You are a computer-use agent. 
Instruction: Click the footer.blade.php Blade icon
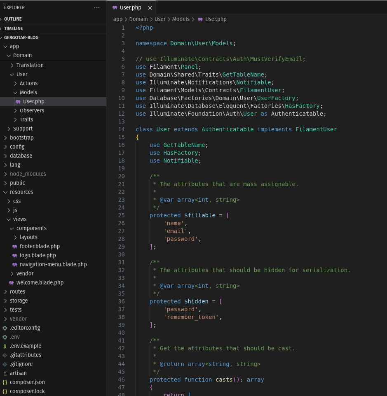click(x=15, y=246)
